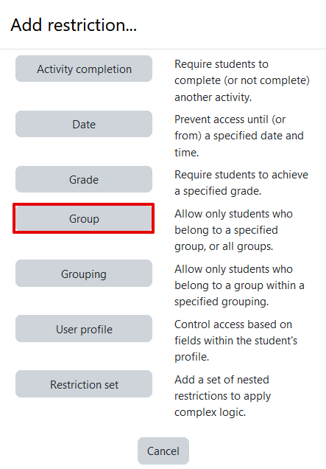This screenshot has height=469, width=326.
Task: Add a Grade restriction
Action: tap(84, 179)
